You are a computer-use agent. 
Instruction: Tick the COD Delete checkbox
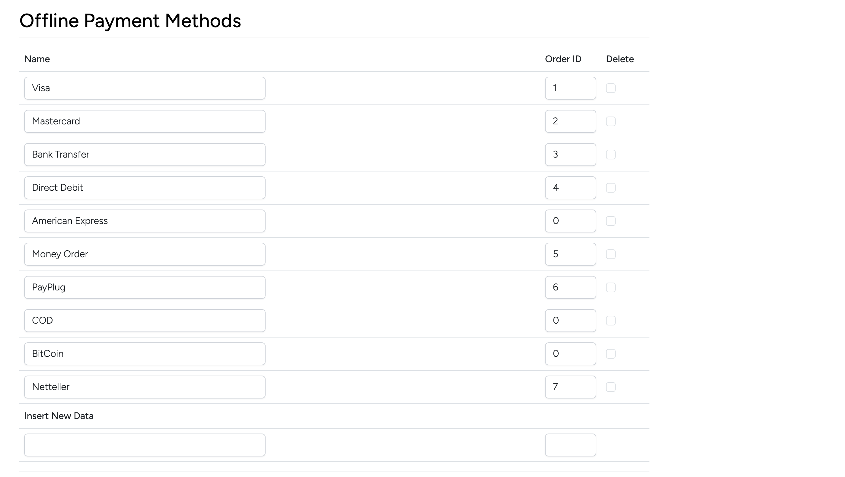[x=611, y=320]
